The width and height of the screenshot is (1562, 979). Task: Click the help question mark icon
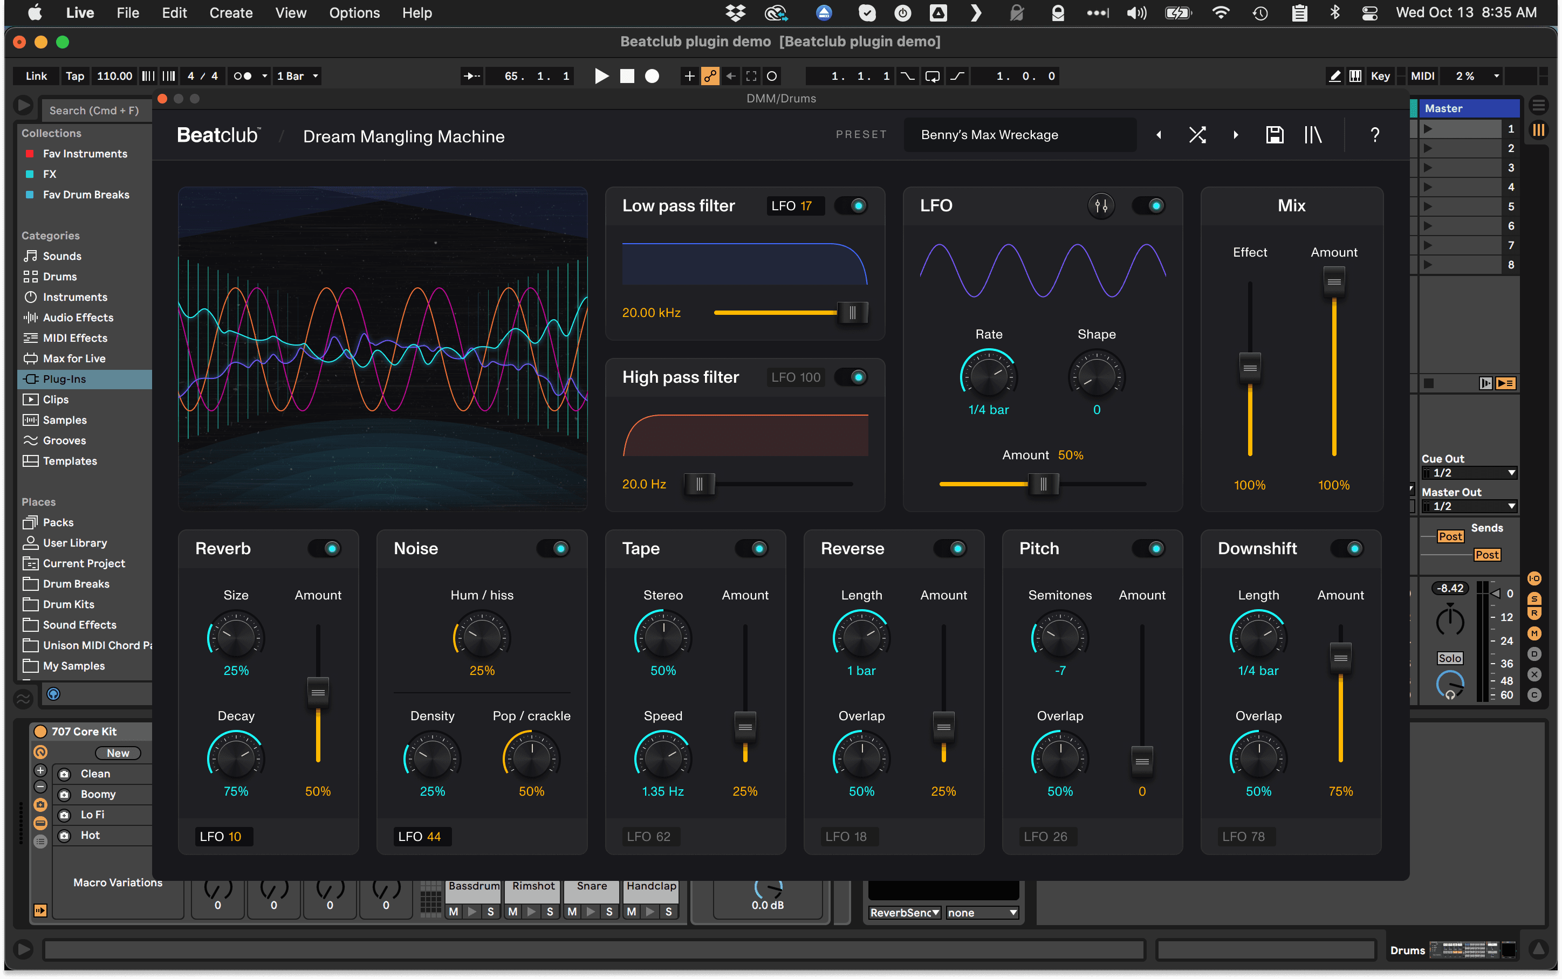click(x=1374, y=135)
